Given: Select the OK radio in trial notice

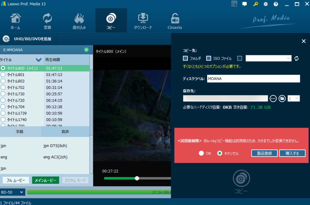Looking at the screenshot, I should (x=201, y=153).
